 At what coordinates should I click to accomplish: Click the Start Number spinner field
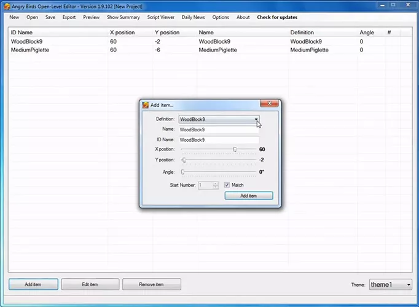[208, 185]
